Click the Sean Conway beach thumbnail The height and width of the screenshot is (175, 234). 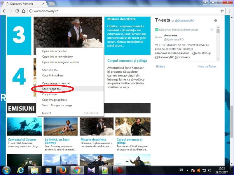(x=60, y=126)
